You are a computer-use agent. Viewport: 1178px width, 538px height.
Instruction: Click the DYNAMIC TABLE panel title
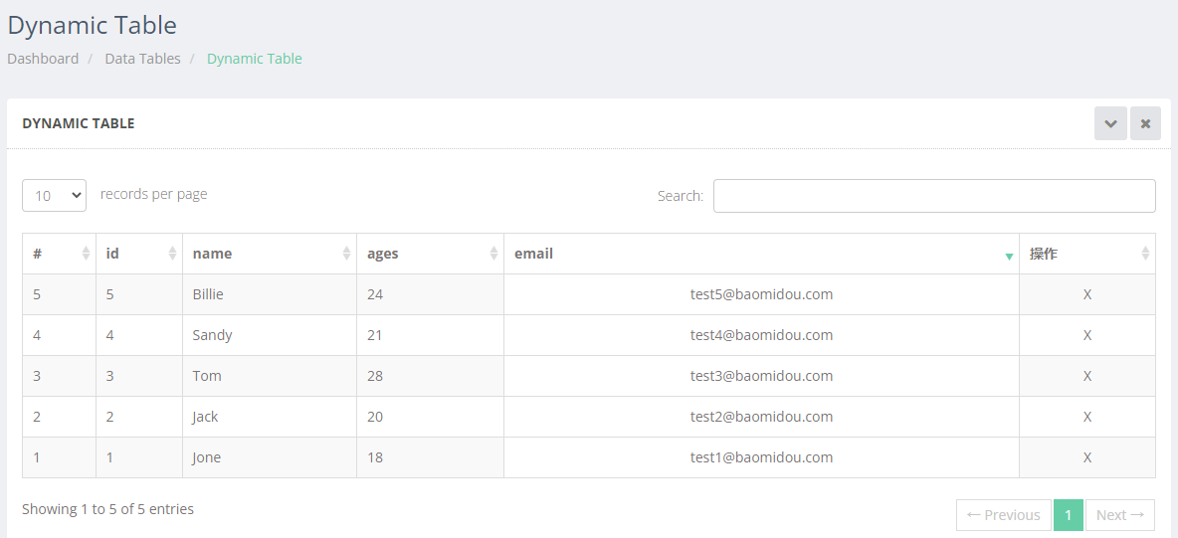pos(79,123)
